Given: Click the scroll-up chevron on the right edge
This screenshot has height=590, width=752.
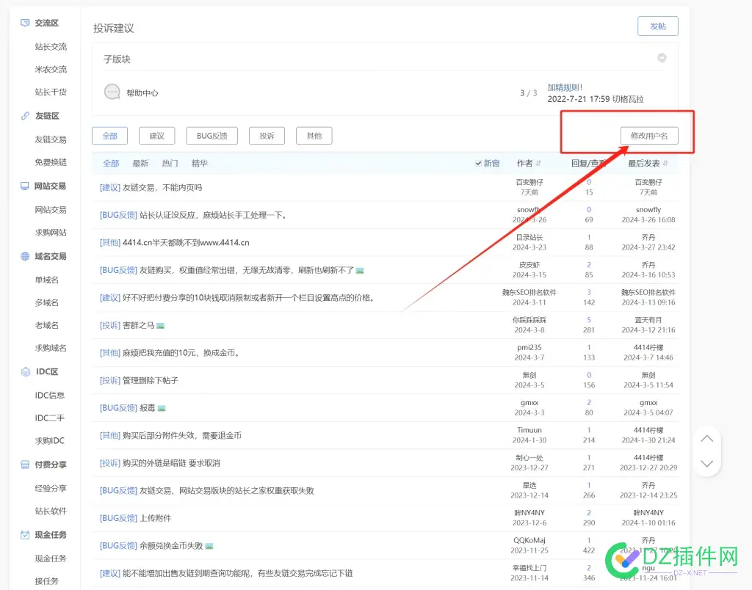Looking at the screenshot, I should [706, 438].
